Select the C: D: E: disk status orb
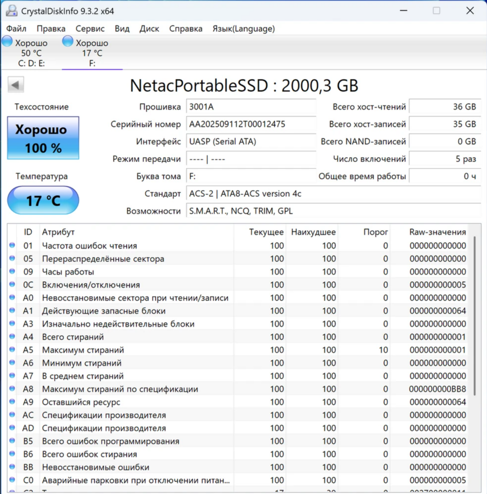 (7, 42)
